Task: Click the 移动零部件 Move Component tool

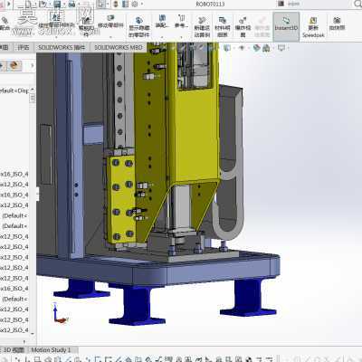Action: (110, 21)
